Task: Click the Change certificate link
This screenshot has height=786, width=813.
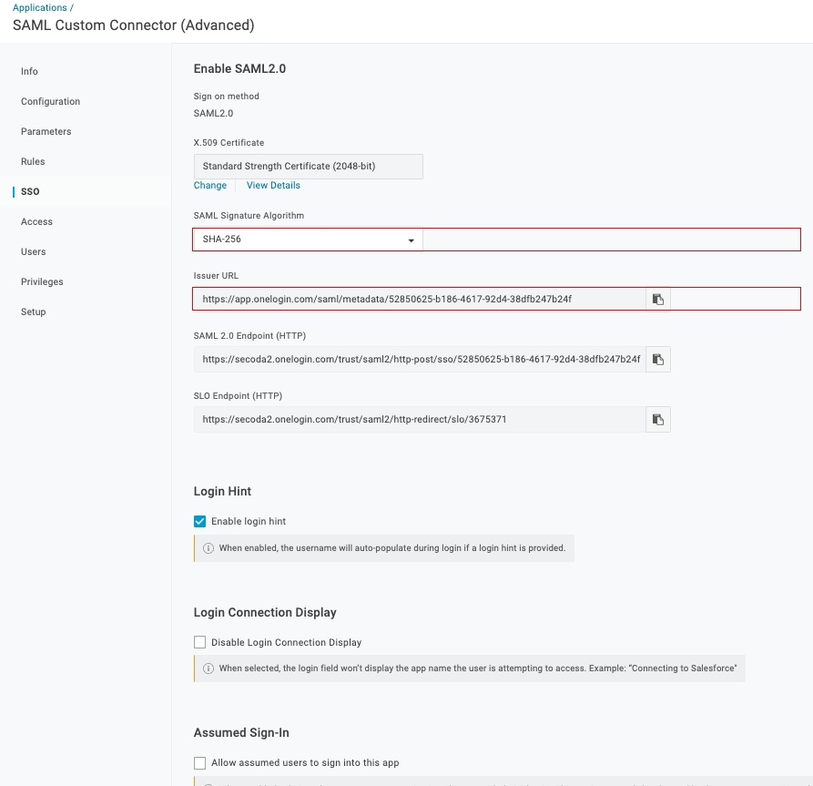Action: [210, 186]
